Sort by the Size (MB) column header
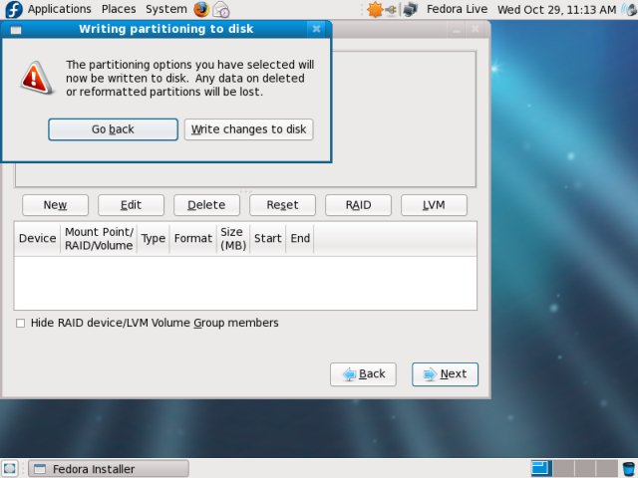This screenshot has height=478, width=638. pyautogui.click(x=233, y=239)
